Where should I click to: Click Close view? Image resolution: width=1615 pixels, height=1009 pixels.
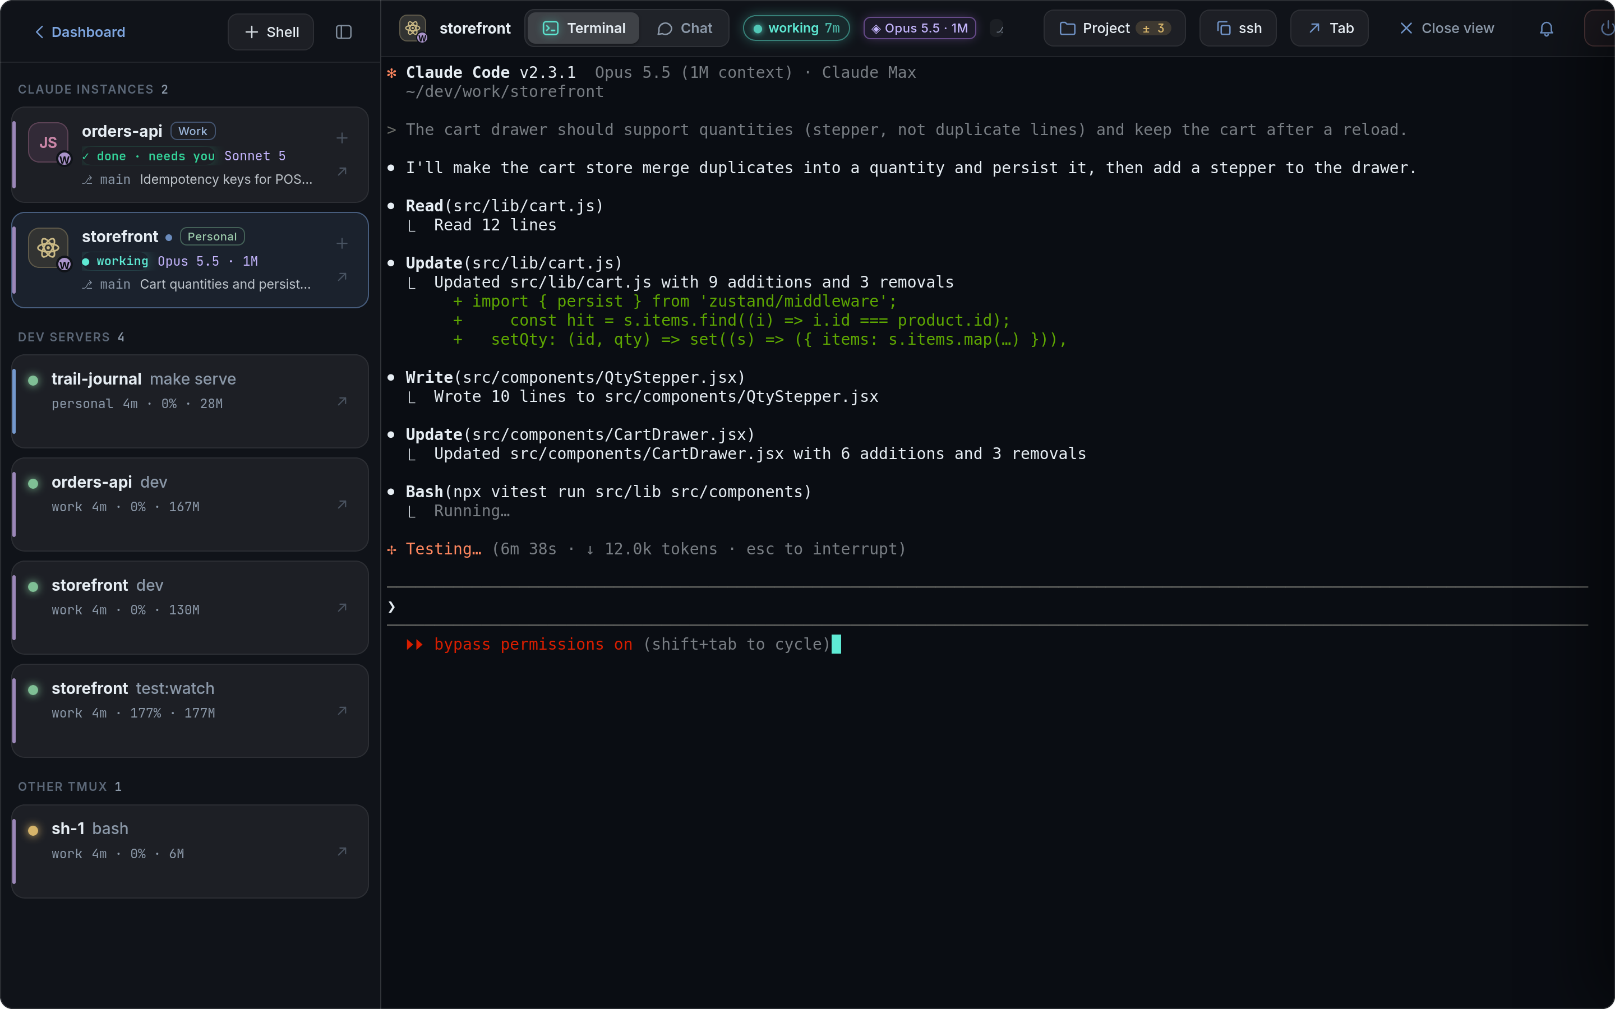point(1446,28)
